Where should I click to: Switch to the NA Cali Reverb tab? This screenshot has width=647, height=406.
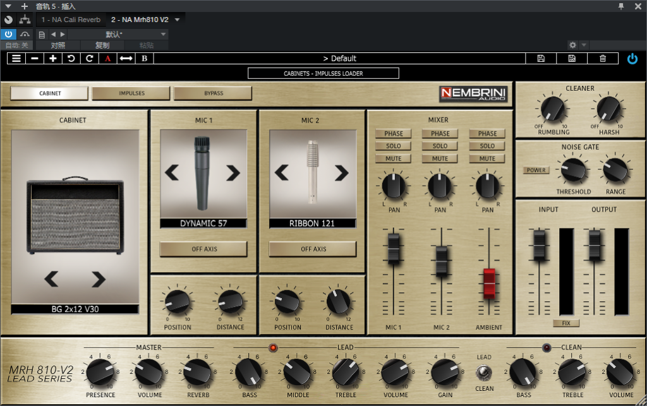(71, 20)
